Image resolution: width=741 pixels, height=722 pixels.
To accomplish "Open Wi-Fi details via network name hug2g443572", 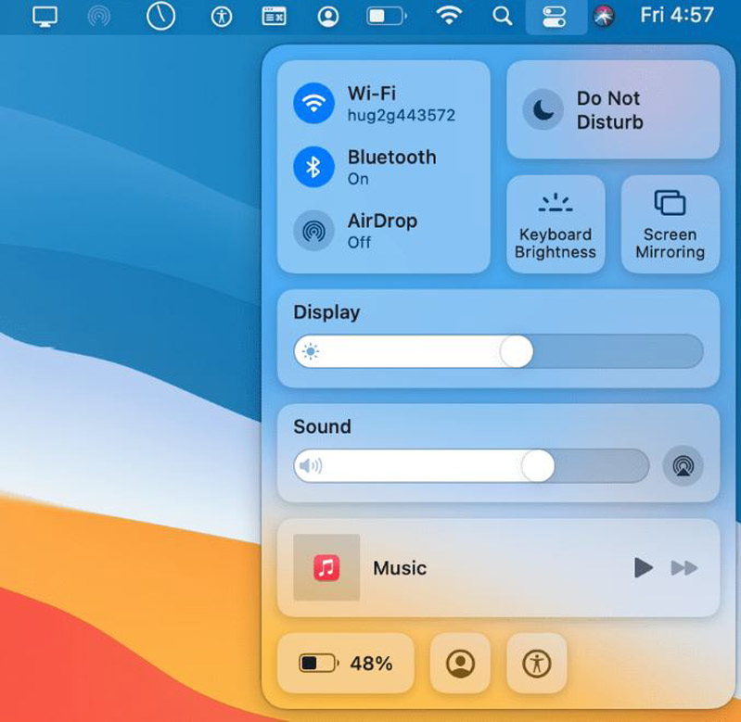I will tap(402, 115).
